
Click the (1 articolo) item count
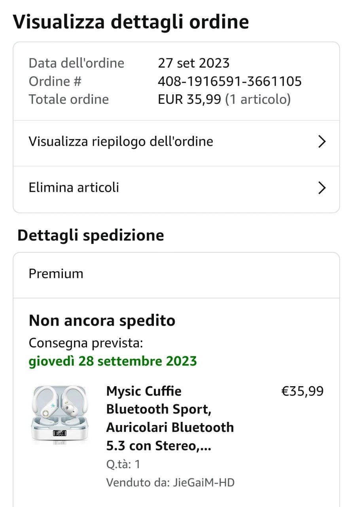tap(258, 99)
